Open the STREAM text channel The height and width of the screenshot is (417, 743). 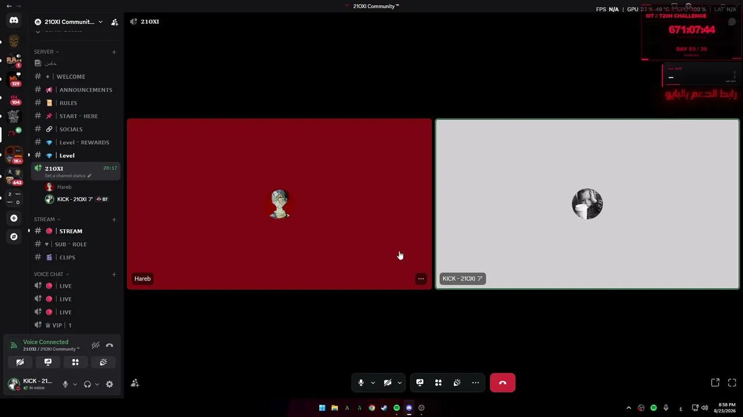(x=75, y=231)
